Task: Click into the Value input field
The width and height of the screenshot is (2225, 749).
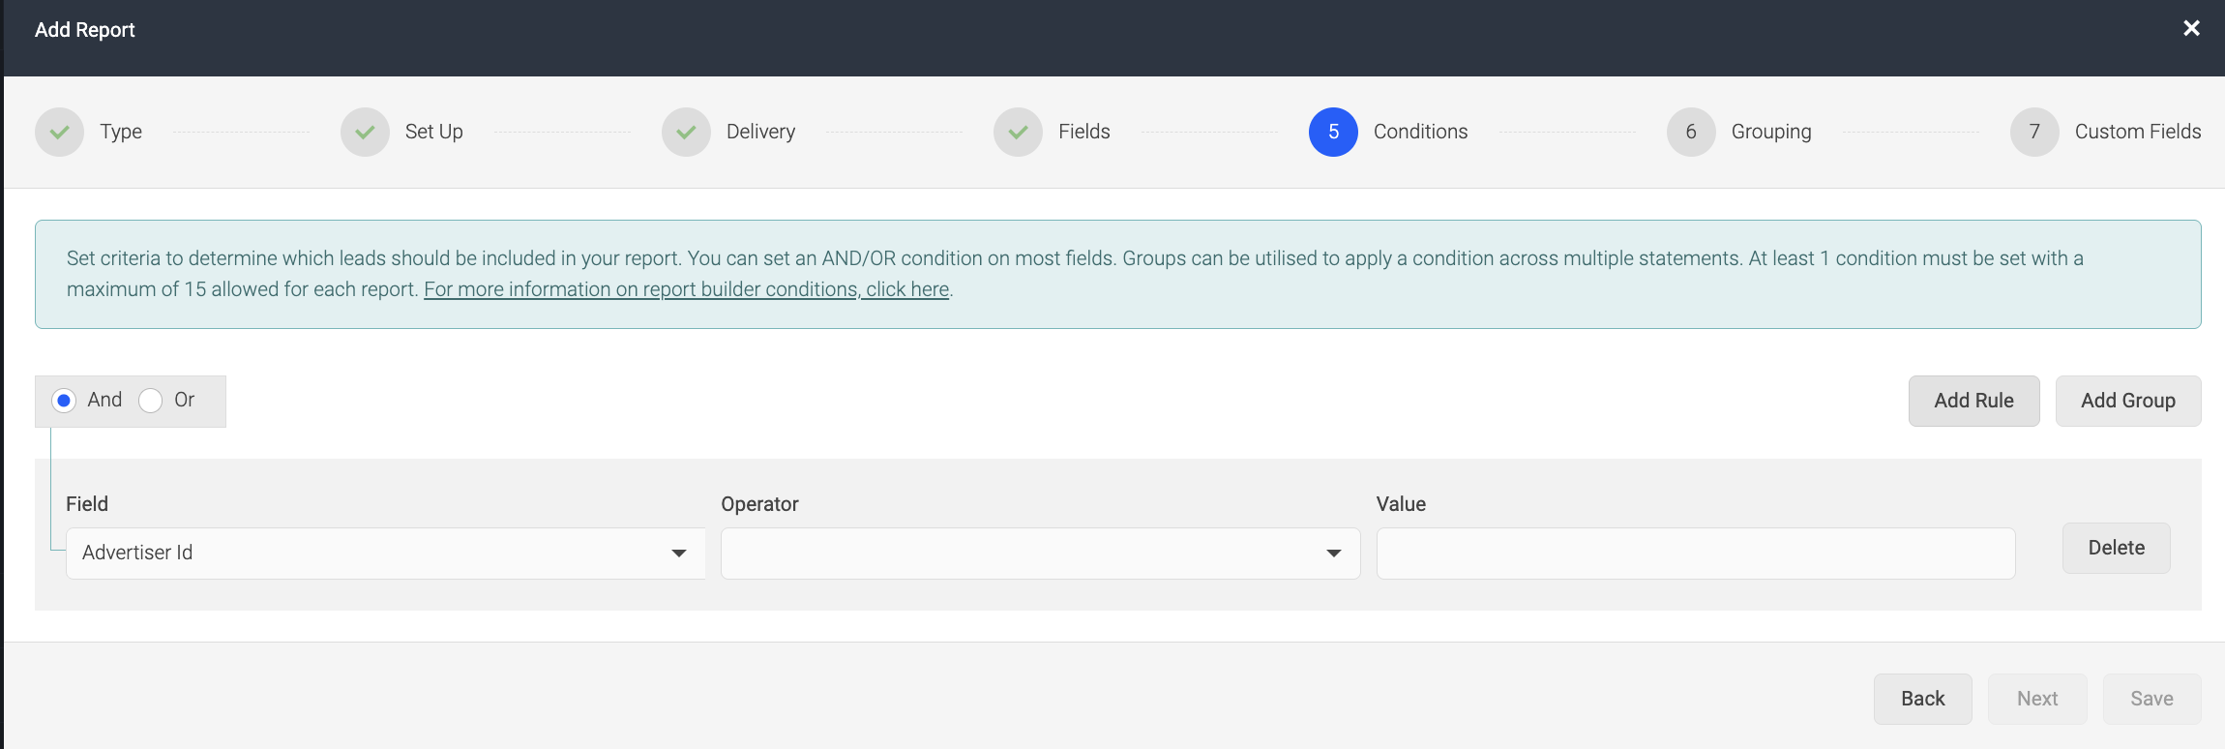Action: 1696,554
